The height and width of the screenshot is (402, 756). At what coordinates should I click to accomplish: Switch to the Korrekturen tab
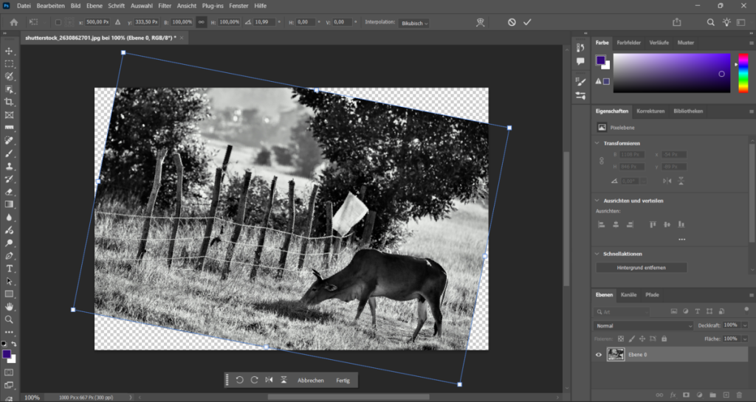[x=650, y=111]
